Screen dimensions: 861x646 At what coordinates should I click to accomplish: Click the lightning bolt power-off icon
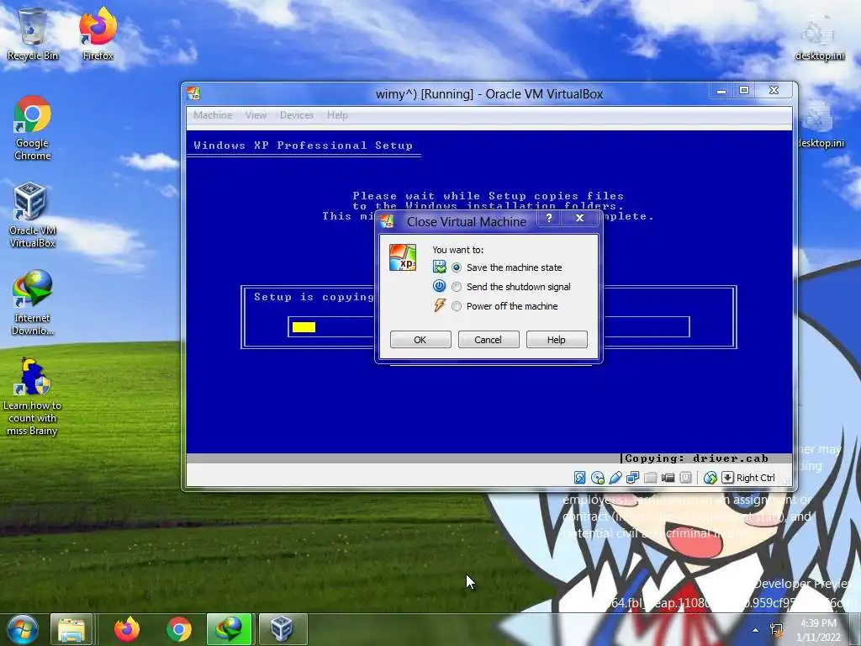pos(439,305)
